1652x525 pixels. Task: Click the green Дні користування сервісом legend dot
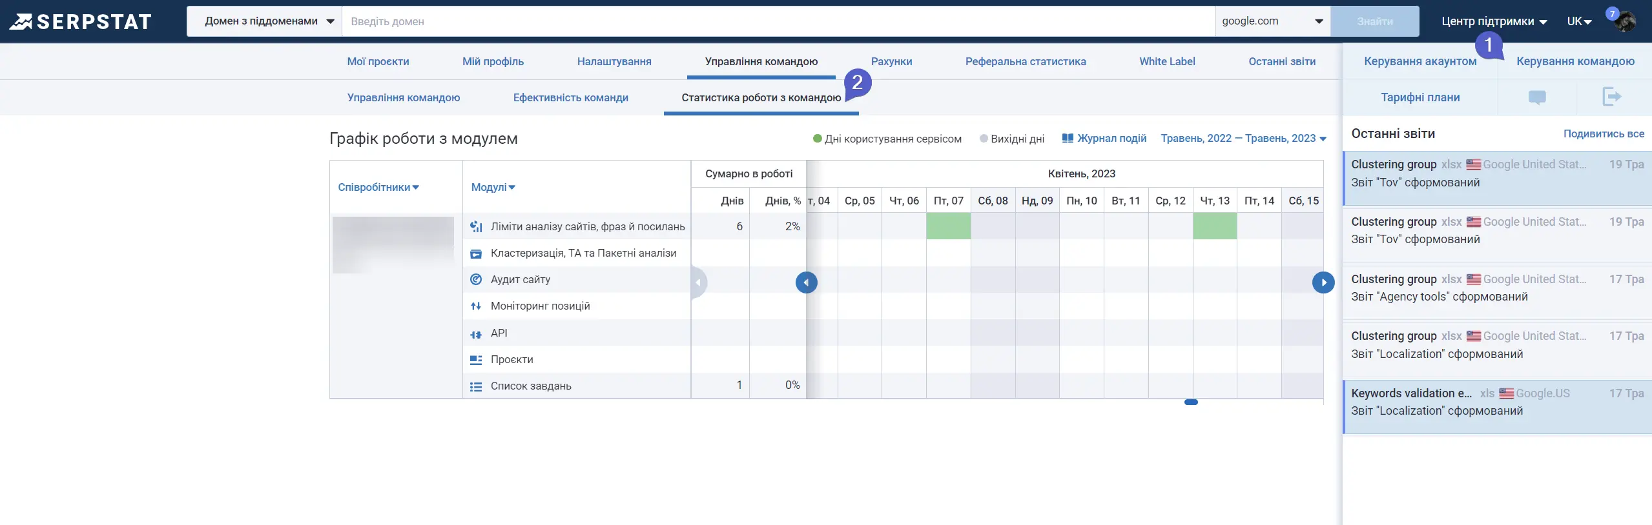(817, 138)
